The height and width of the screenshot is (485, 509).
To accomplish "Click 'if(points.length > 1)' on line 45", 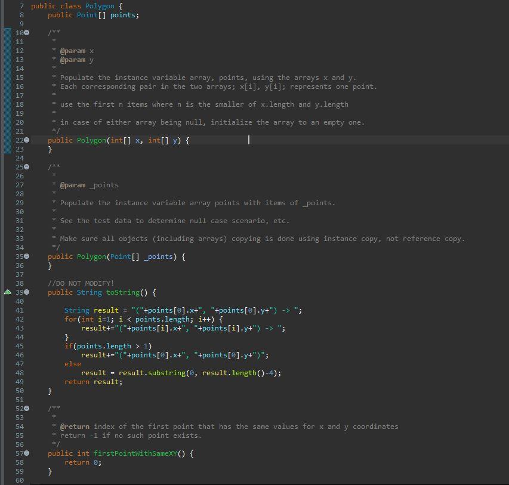I will [x=108, y=346].
